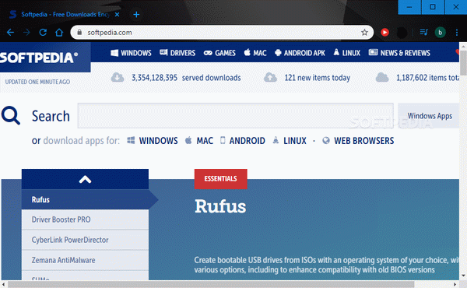Click the magnifying glass search icon
Image resolution: width=467 pixels, height=288 pixels.
[x=11, y=115]
